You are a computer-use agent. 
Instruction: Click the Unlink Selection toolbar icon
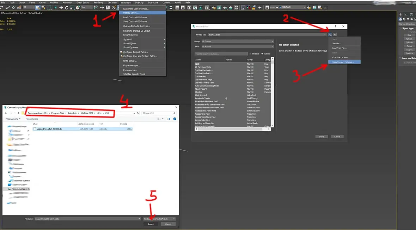13,8
